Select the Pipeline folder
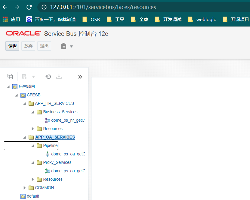Image resolution: width=250 pixels, height=200 pixels. coord(50,145)
